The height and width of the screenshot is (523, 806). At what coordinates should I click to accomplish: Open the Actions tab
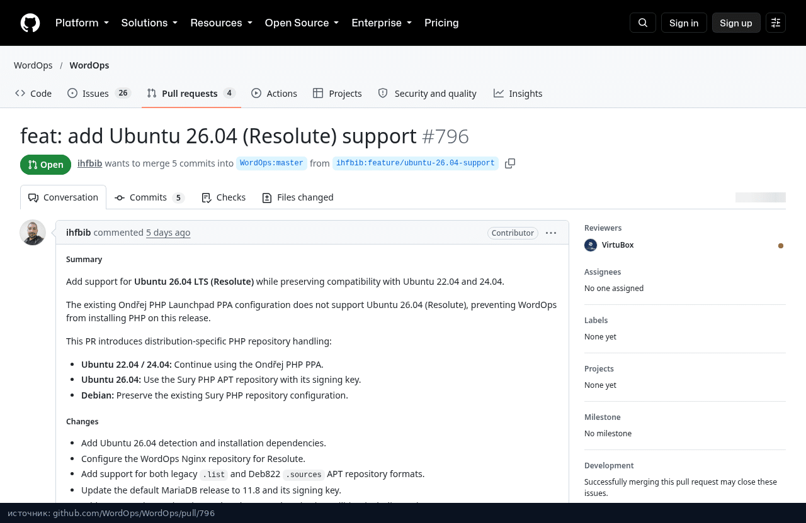point(274,93)
